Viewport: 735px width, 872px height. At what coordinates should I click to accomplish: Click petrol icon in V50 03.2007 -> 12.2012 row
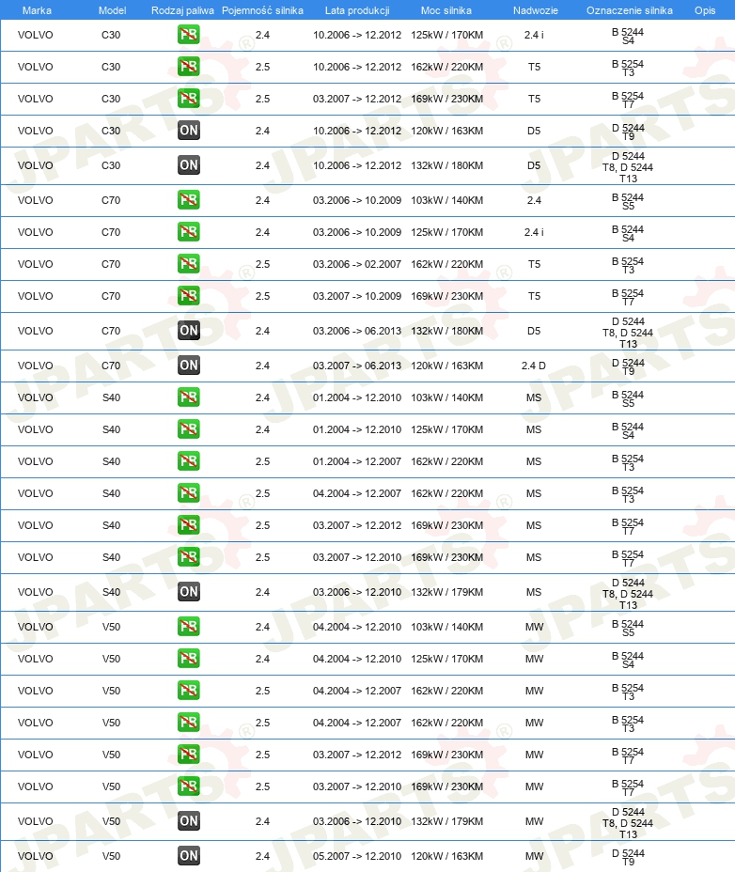(189, 755)
